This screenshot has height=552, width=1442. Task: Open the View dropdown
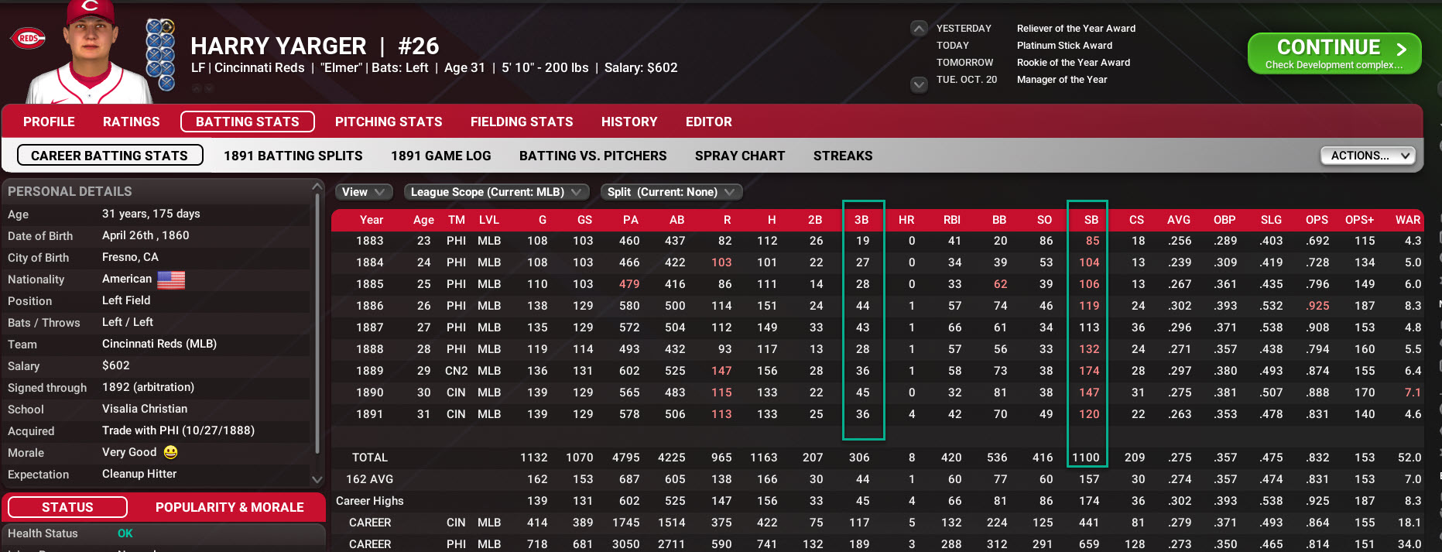point(363,192)
